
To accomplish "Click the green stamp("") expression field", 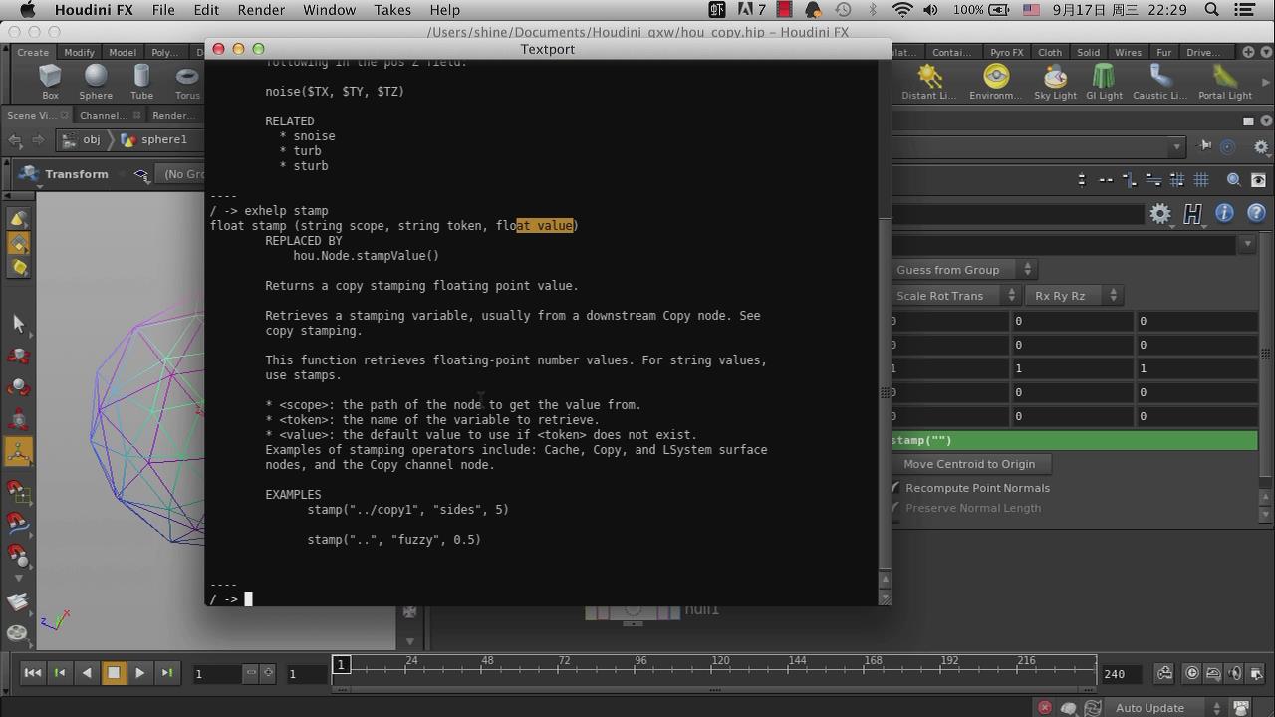I will pyautogui.click(x=1075, y=440).
